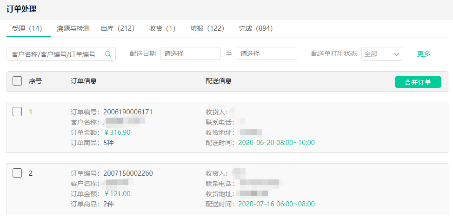Screen dimensions: 453x218
Task: Switch to the 受理 (14) tab
Action: pos(28,29)
